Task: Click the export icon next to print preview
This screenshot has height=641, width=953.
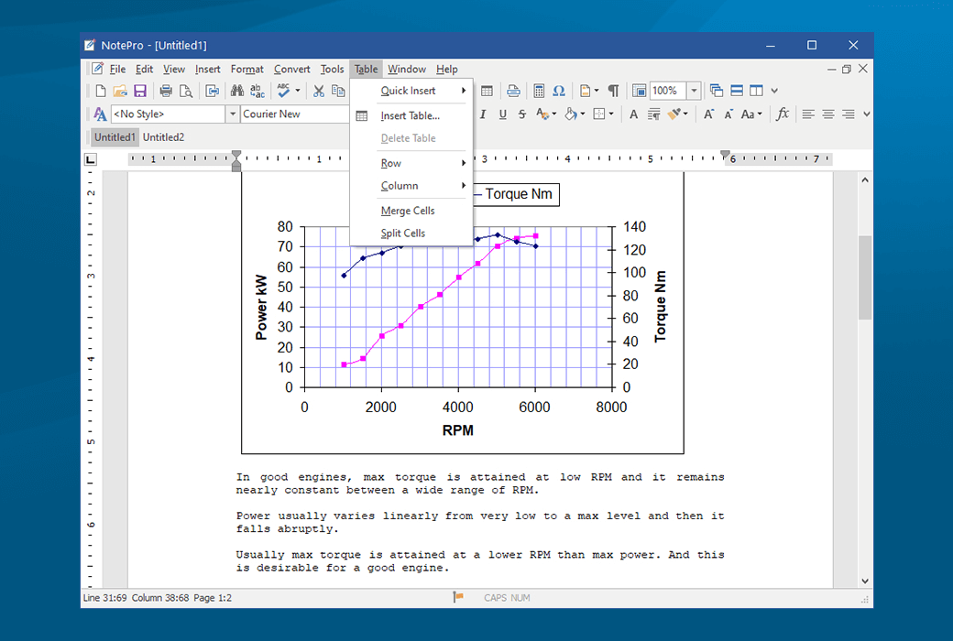Action: 212,91
